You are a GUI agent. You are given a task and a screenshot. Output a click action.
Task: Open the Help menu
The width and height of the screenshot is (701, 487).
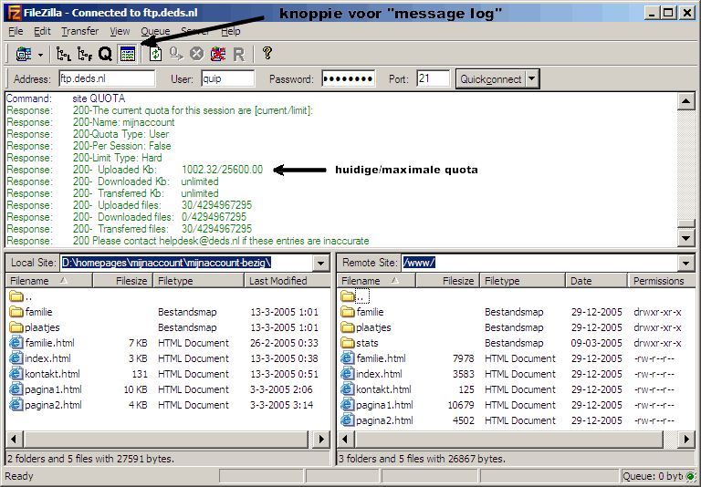click(x=231, y=31)
